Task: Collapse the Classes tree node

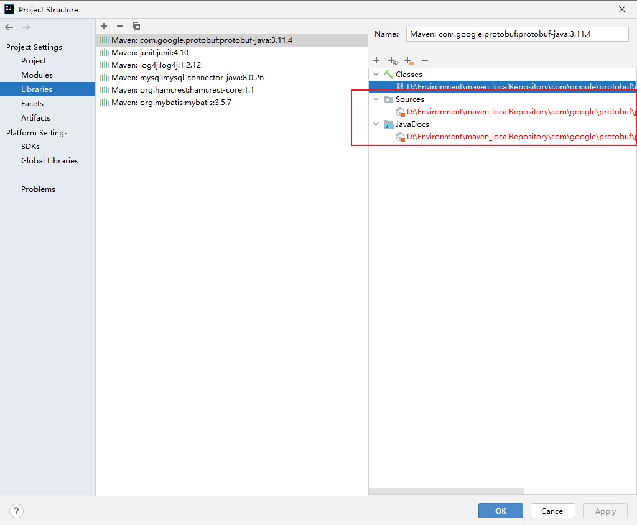Action: 376,75
